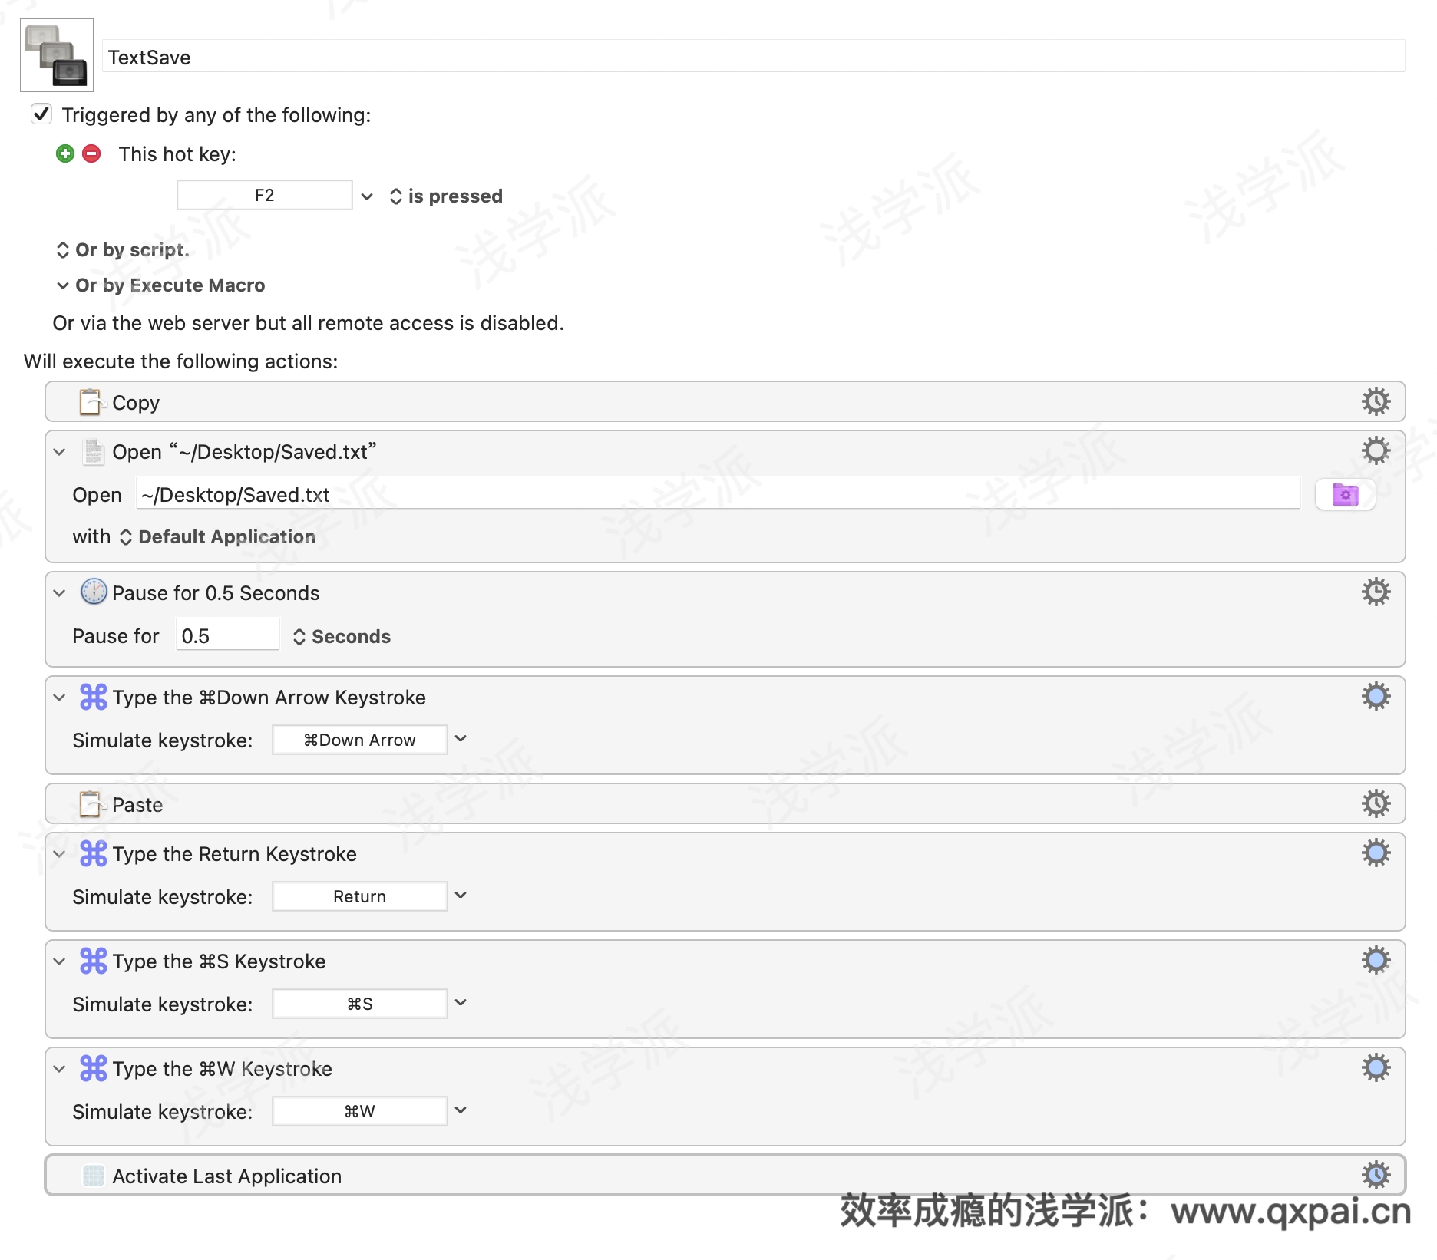Open dropdown next to F2 hot key field

(367, 196)
